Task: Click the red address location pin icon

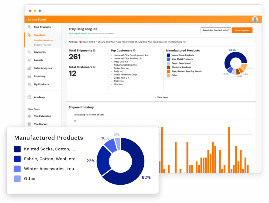Action: 80,42
